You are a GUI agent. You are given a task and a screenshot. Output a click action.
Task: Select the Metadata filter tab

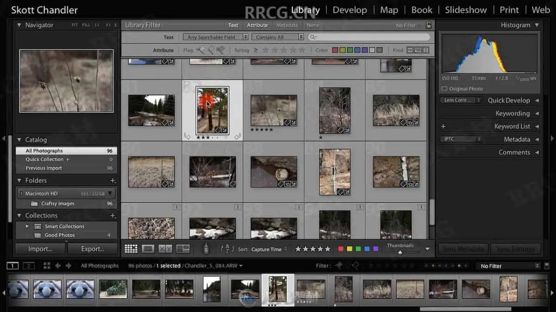(287, 25)
